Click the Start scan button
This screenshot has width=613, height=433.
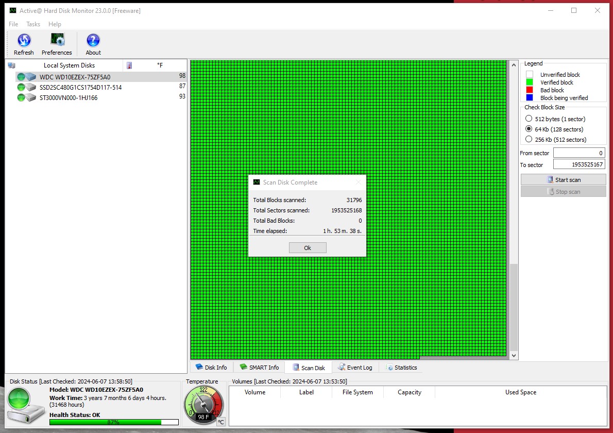(563, 180)
